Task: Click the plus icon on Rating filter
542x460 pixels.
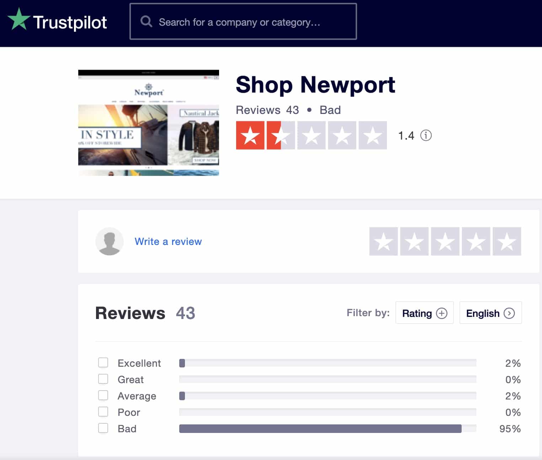Action: pos(441,313)
